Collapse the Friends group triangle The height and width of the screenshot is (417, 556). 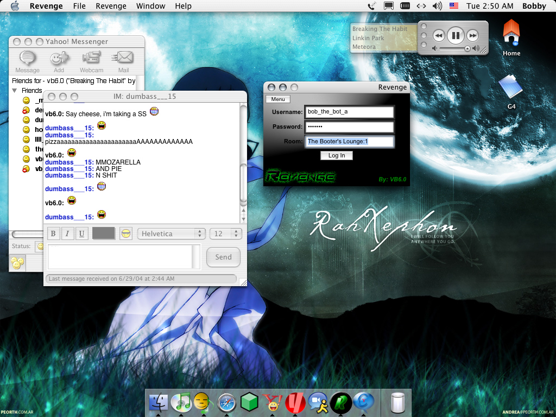point(15,91)
